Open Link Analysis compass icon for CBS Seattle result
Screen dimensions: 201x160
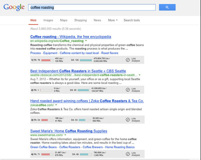128,90
